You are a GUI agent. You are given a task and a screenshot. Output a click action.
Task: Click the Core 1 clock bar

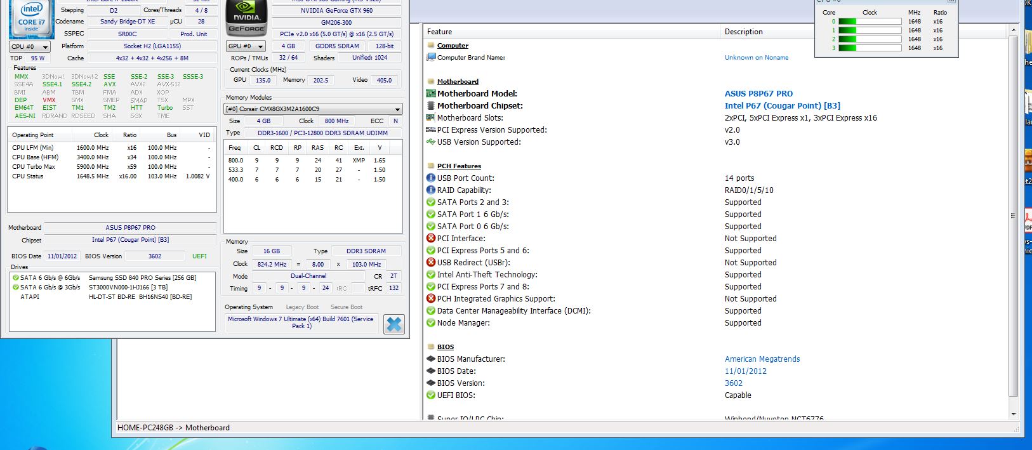pos(870,30)
